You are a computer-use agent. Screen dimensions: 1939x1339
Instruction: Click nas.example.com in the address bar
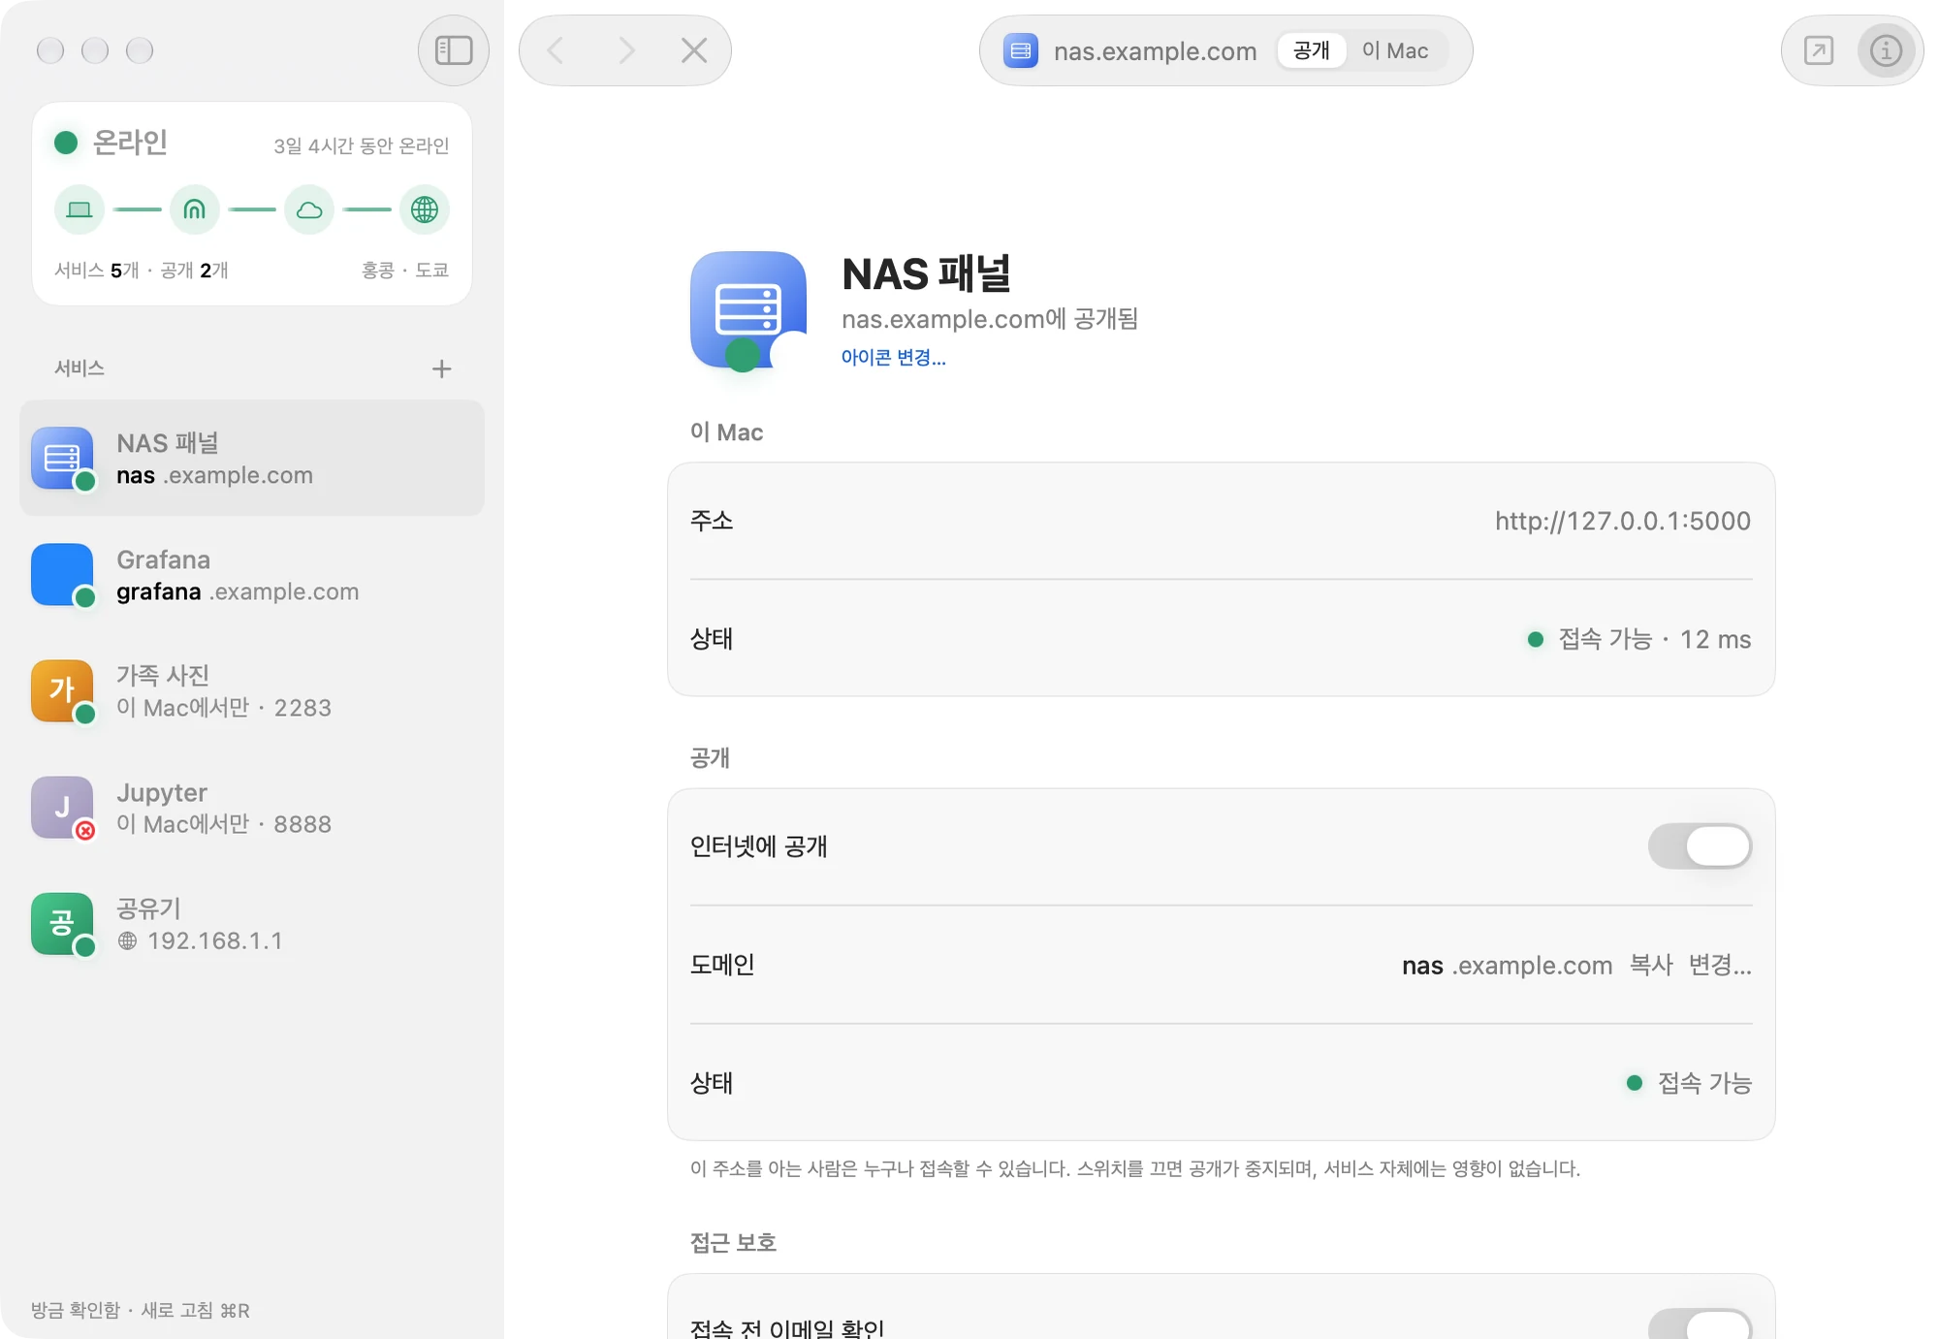pos(1155,50)
